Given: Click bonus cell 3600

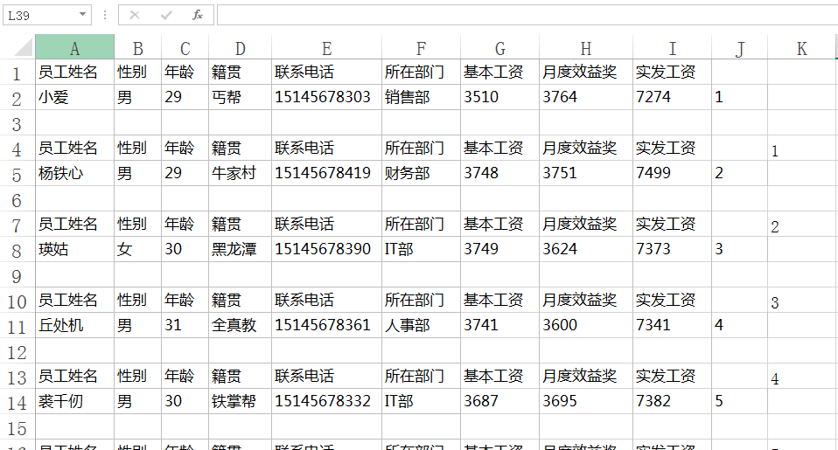Looking at the screenshot, I should pos(586,326).
